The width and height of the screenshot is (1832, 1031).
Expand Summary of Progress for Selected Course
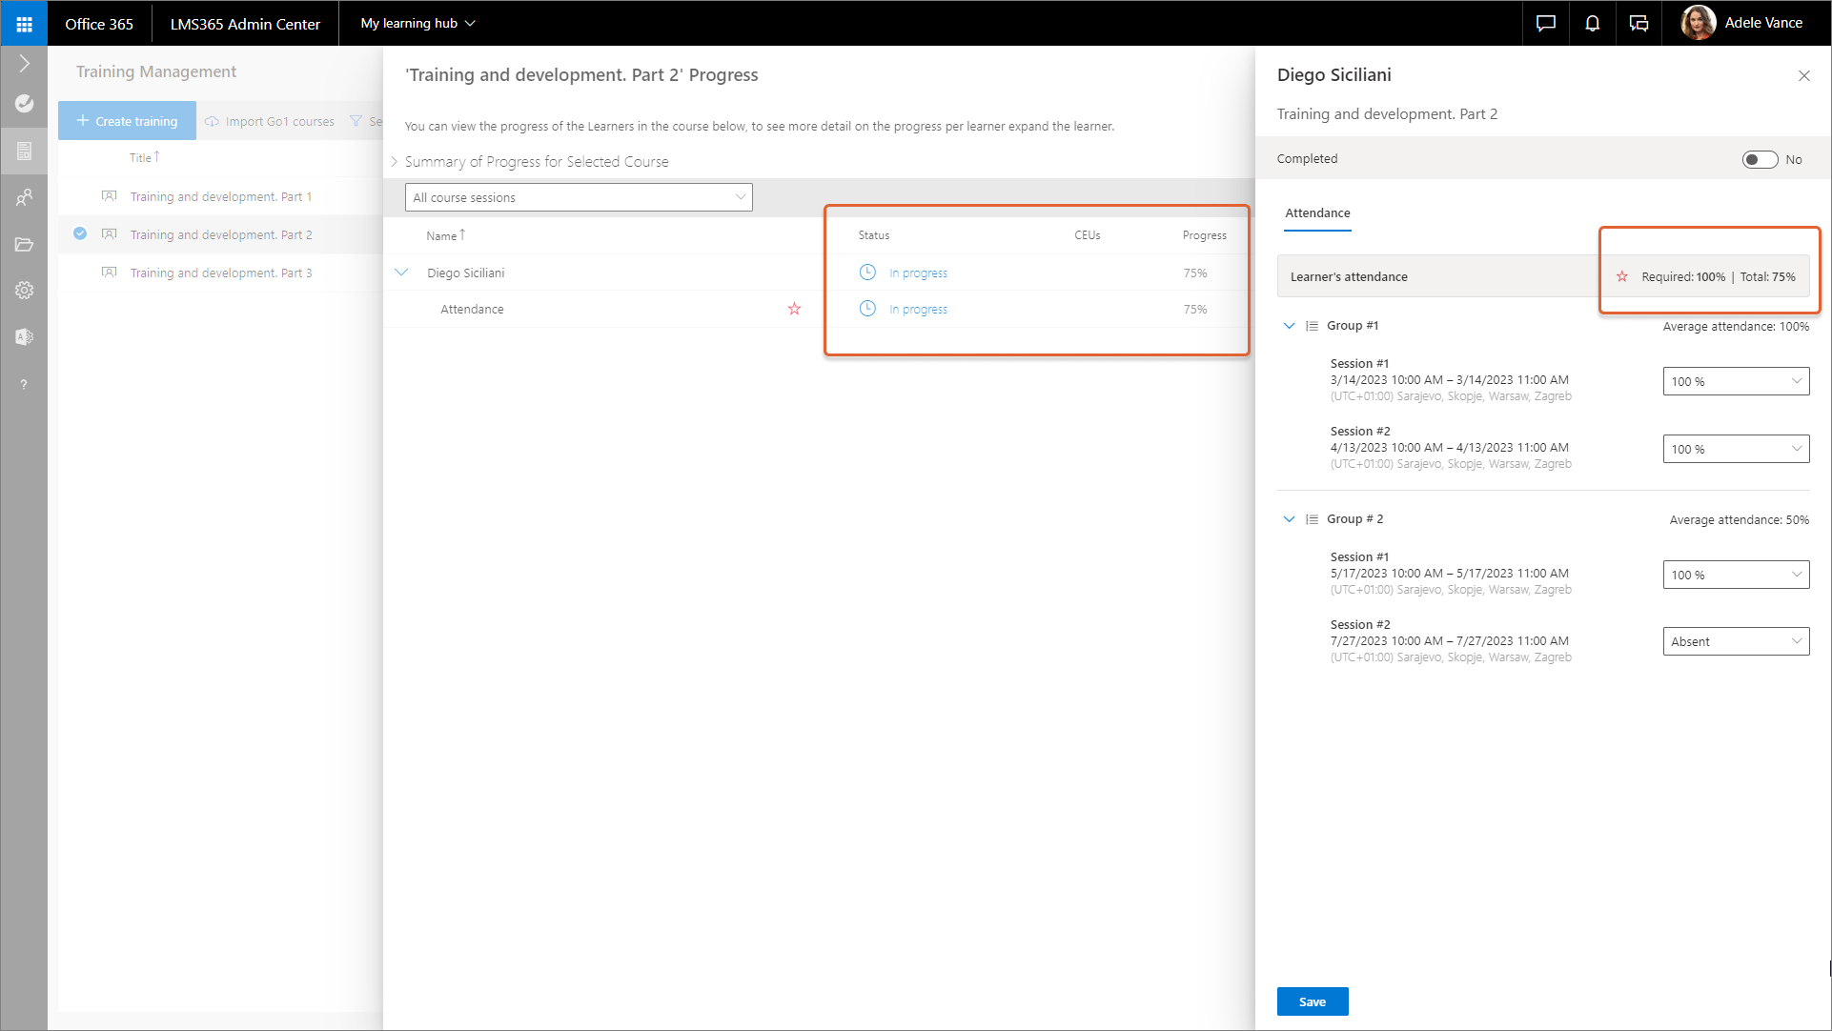[x=395, y=162]
